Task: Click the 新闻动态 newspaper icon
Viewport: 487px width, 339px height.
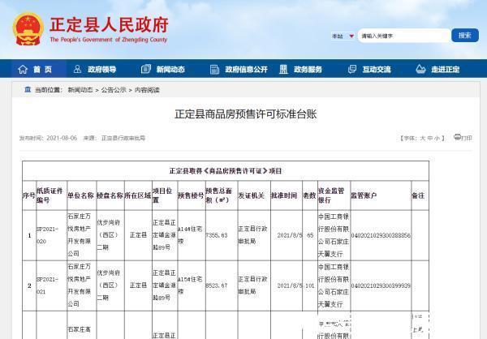Action: tap(145, 69)
